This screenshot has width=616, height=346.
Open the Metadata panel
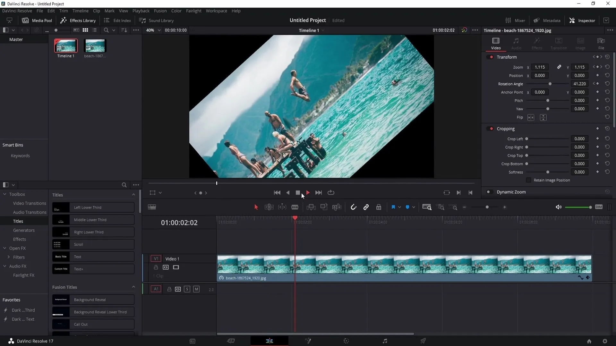pyautogui.click(x=547, y=20)
